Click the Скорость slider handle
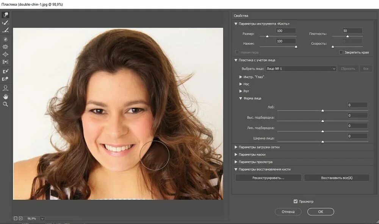 (333, 47)
